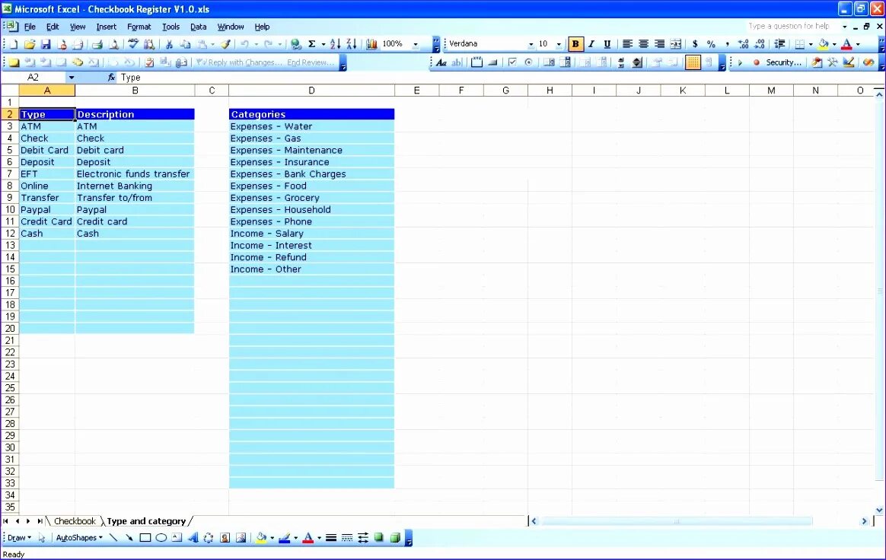The width and height of the screenshot is (886, 560).
Task: Click the AutoSum sigma button
Action: pos(311,44)
